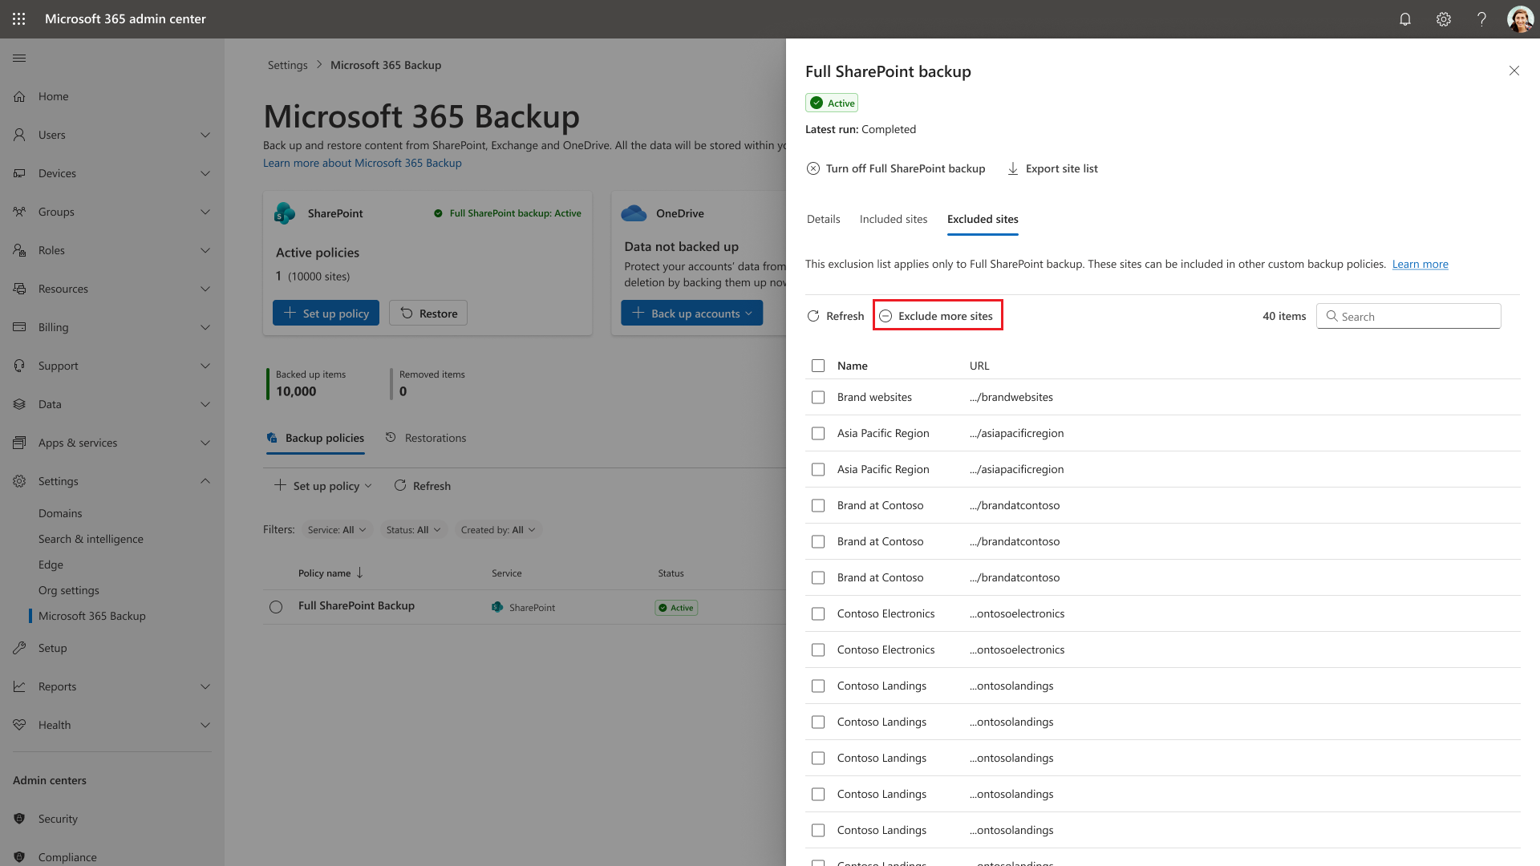Screen dimensions: 1540x866
Task: Check the first Contoso Landings checkbox
Action: (818, 686)
